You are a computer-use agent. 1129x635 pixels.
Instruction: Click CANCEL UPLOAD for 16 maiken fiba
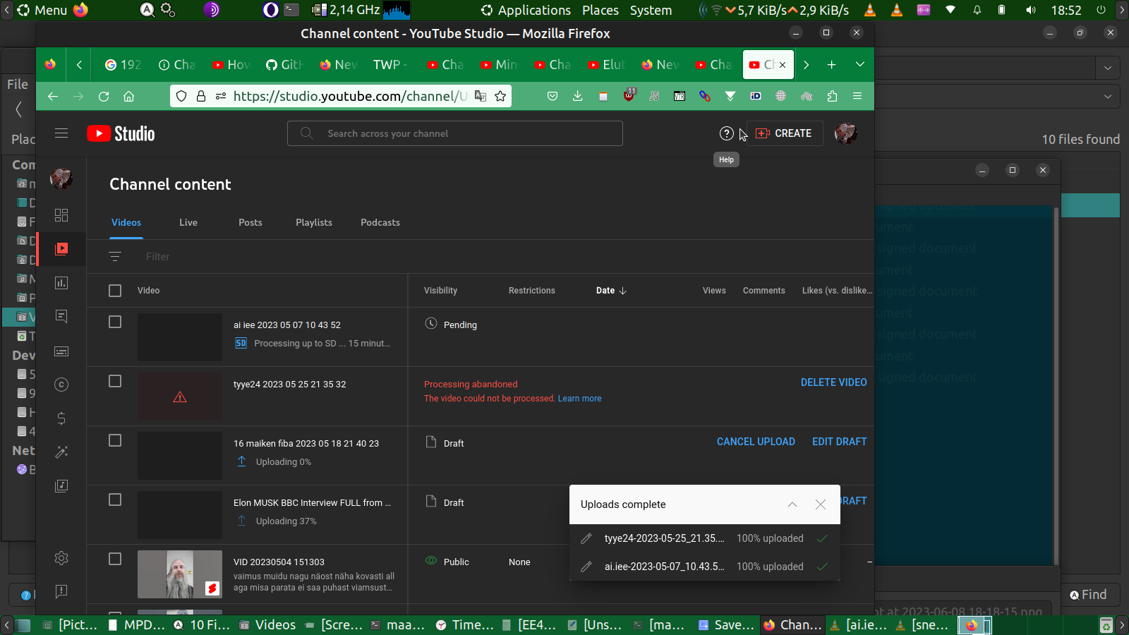pos(756,442)
